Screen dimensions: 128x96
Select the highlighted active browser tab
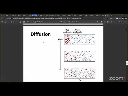point(34,15)
